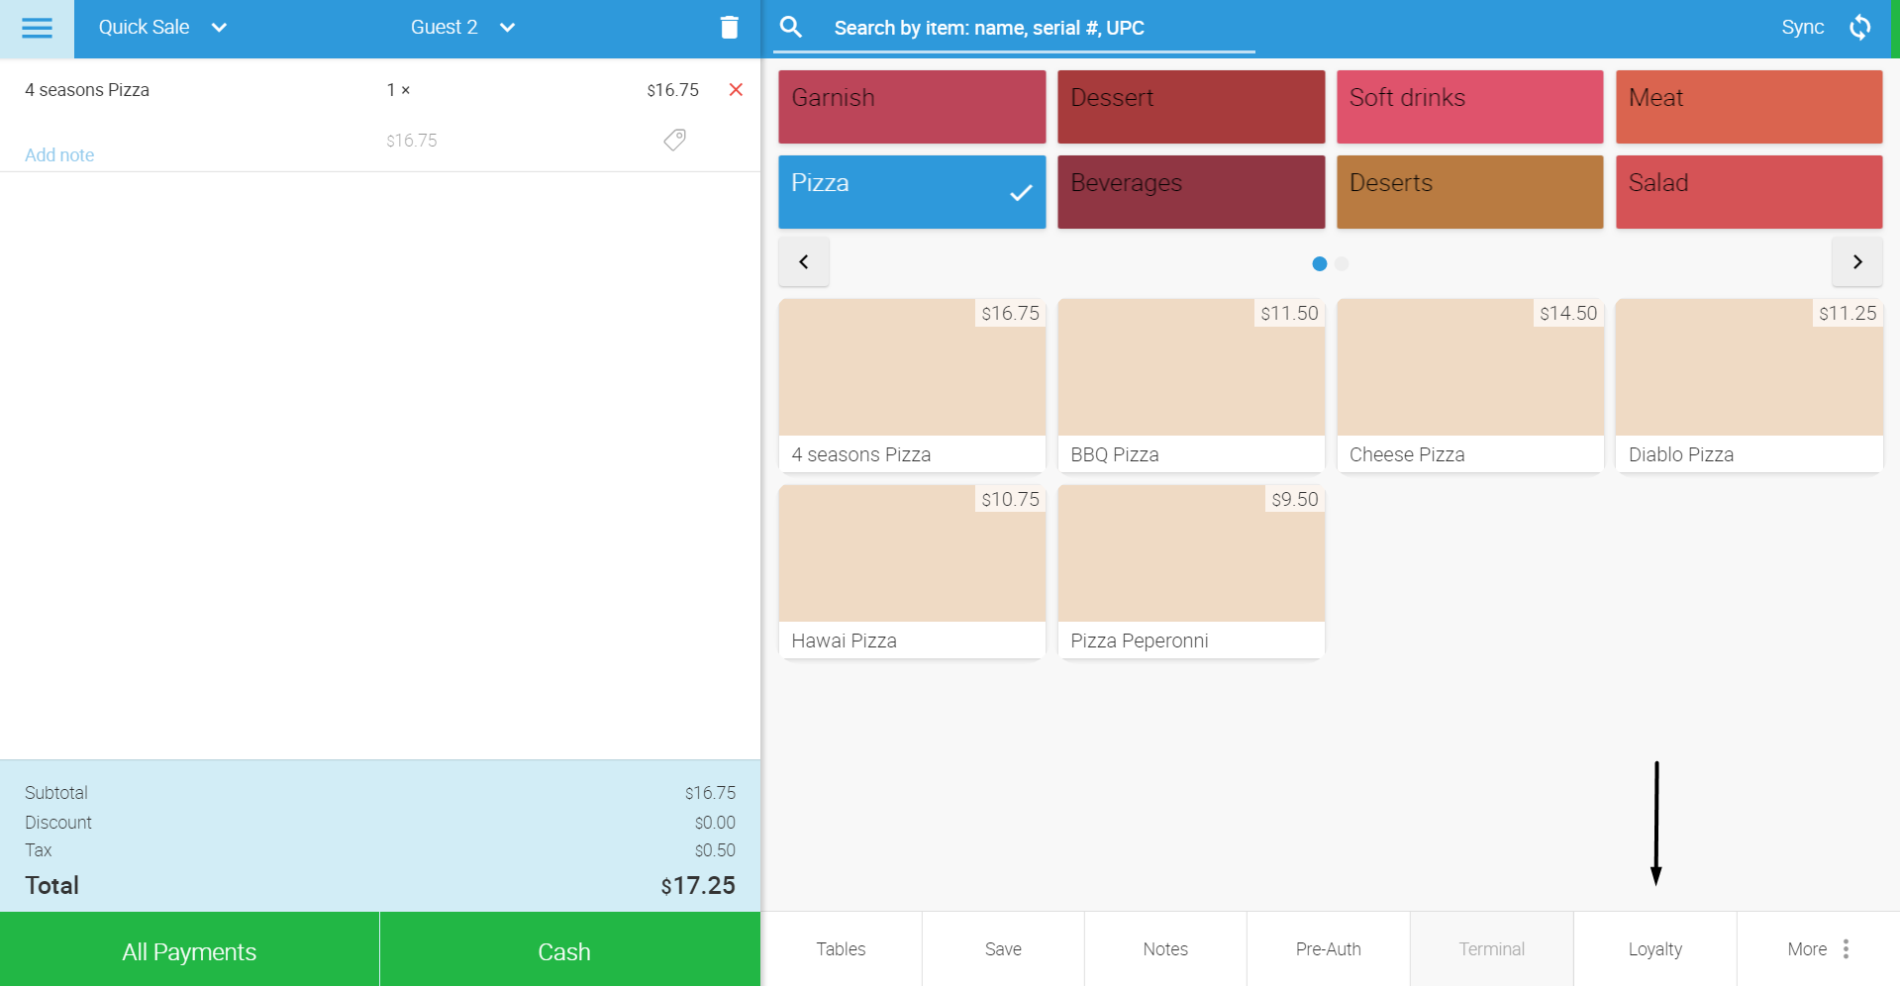Viewport: 1900px width, 987px height.
Task: Go to previous category page arrow
Action: [804, 262]
